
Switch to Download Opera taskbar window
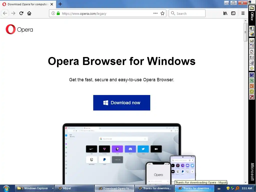(x=114, y=188)
